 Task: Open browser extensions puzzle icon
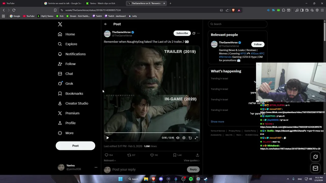[x=283, y=10]
